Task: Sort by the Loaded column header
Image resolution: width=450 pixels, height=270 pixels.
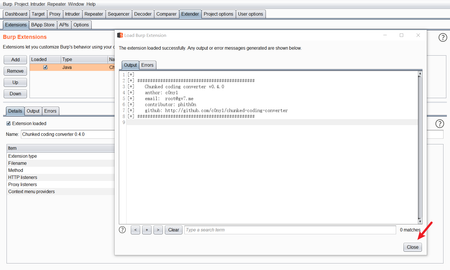Action: tap(45, 59)
